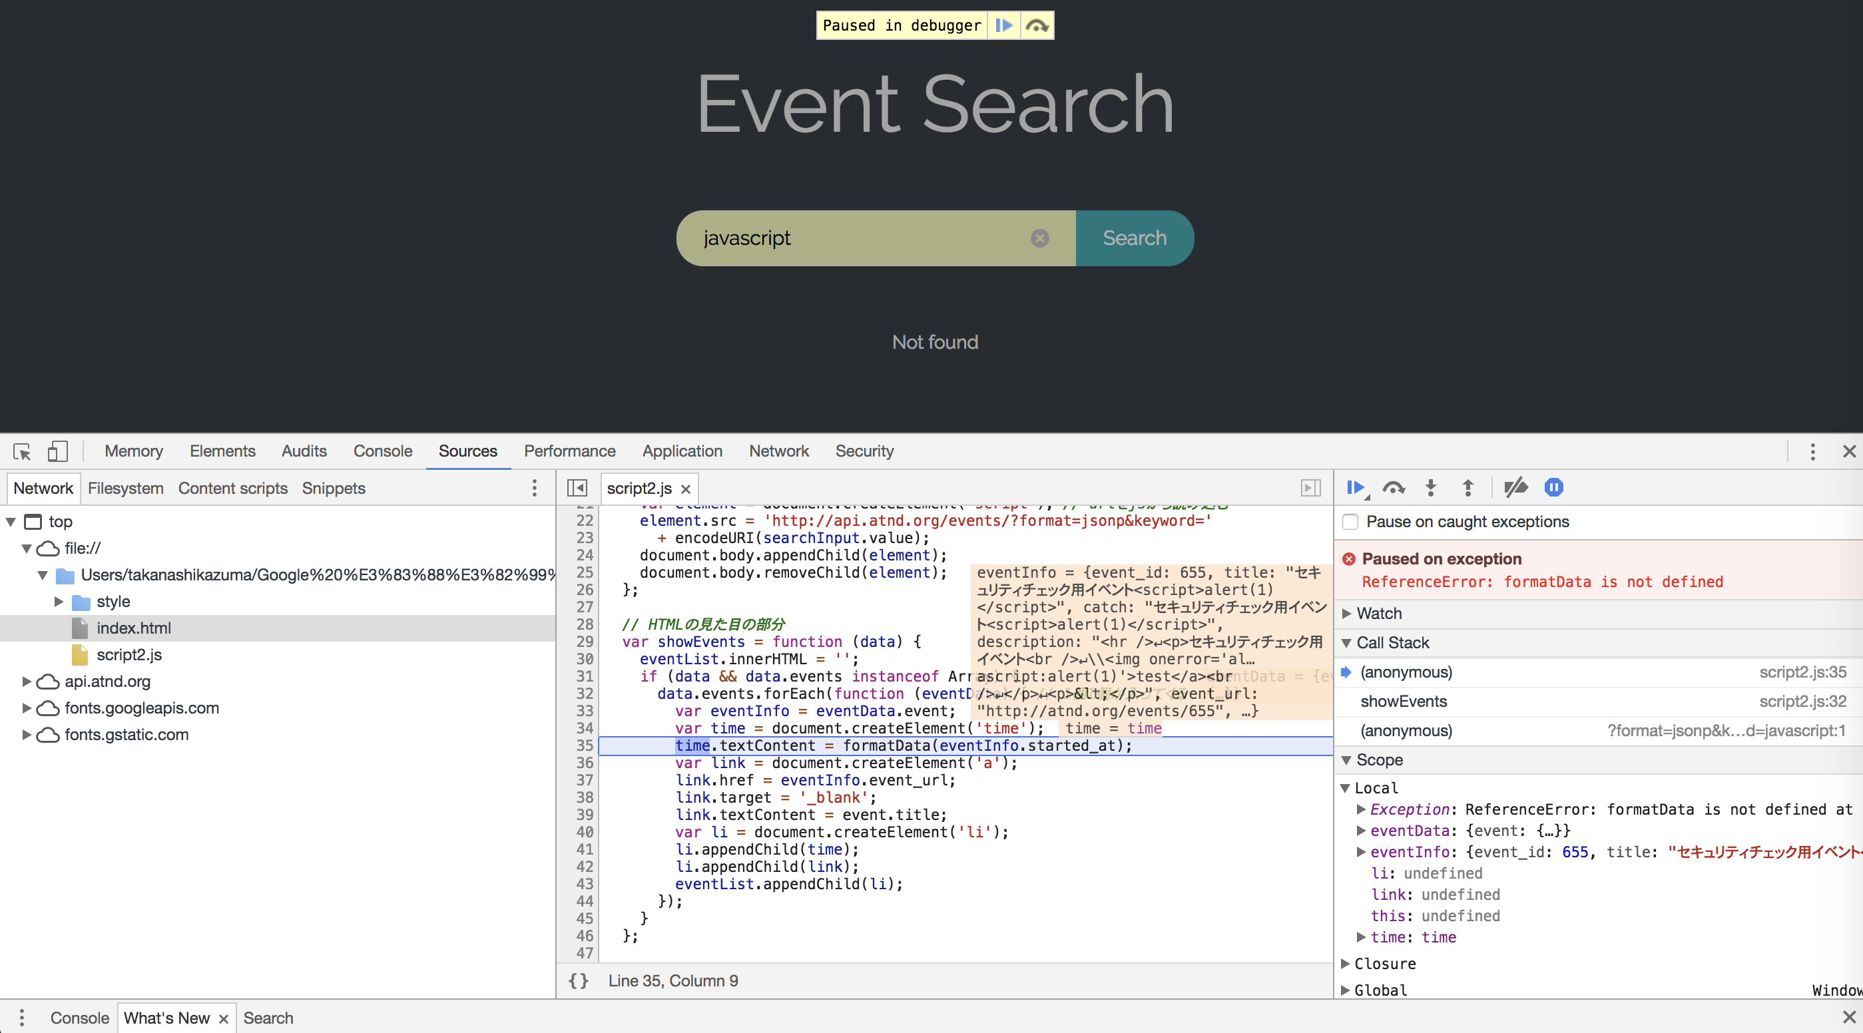Screen dimensions: 1863x1033
Task: Deactivate breakpoints icon
Action: coord(1515,488)
